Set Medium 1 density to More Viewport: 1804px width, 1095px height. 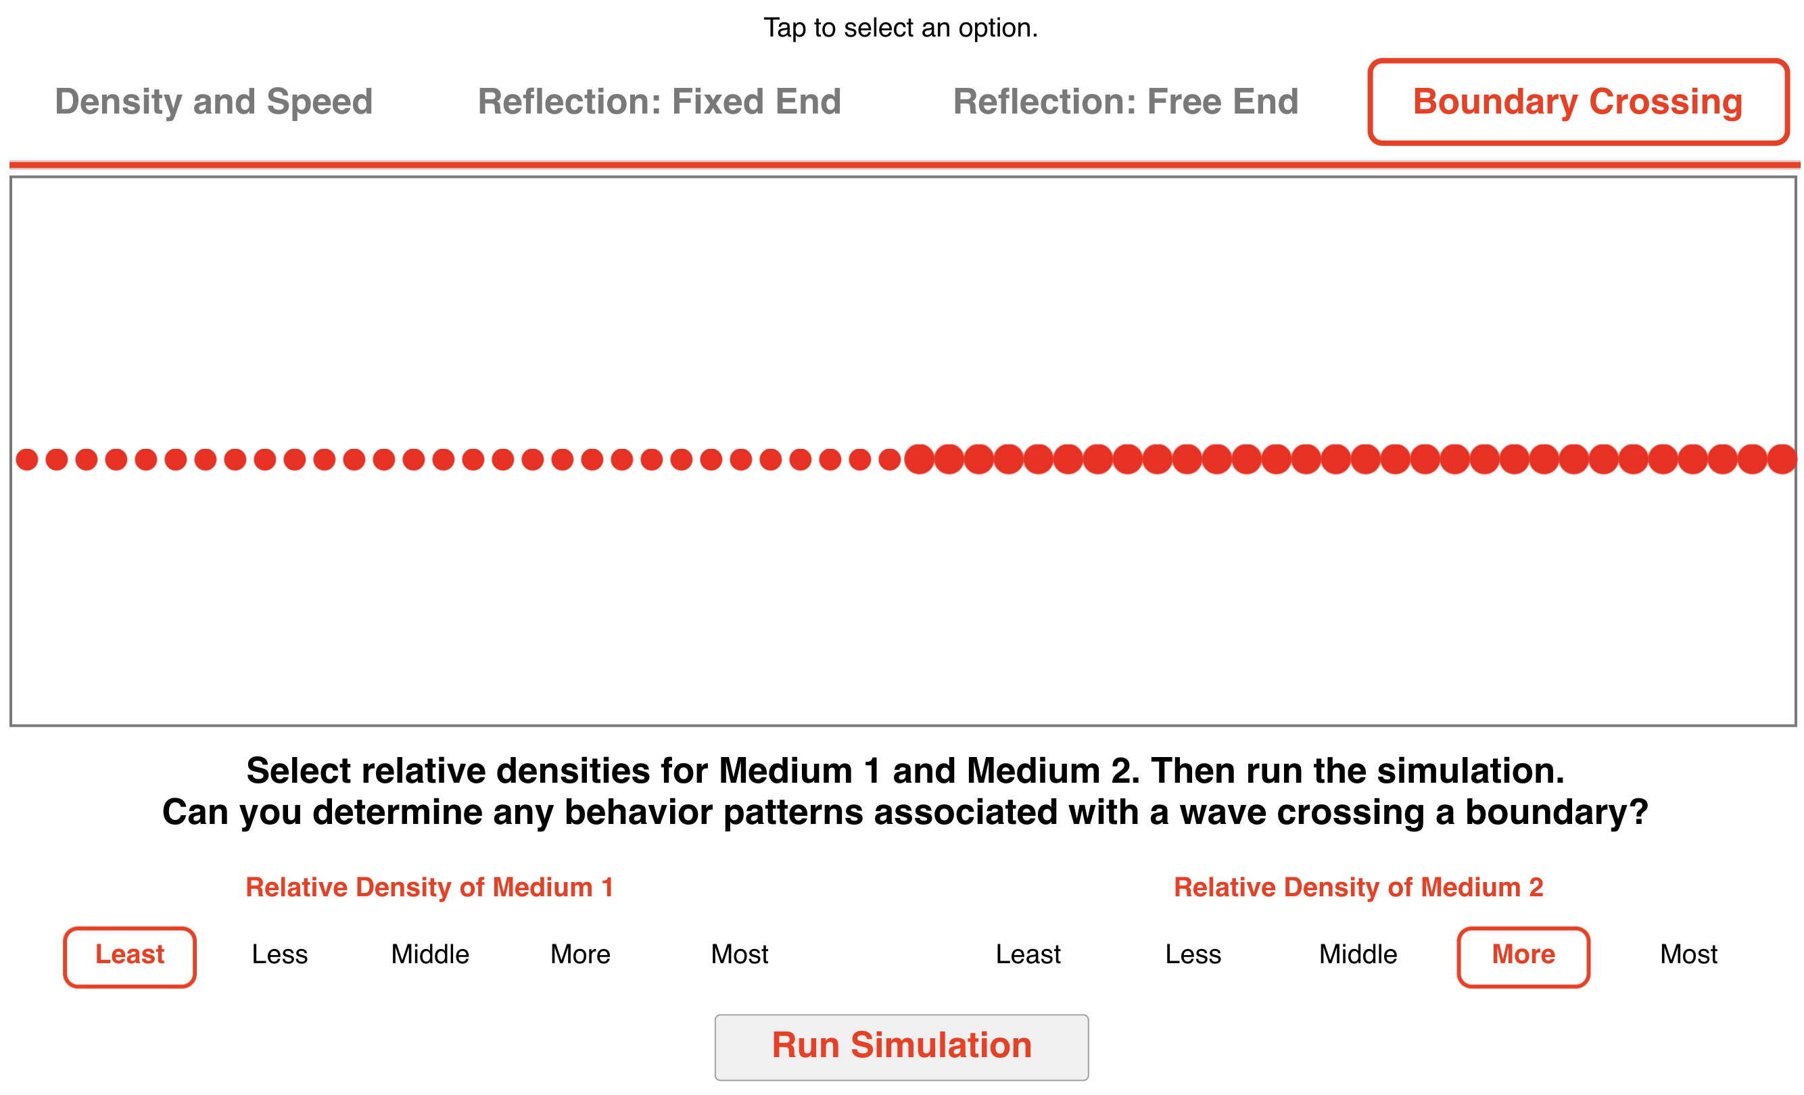pyautogui.click(x=580, y=954)
